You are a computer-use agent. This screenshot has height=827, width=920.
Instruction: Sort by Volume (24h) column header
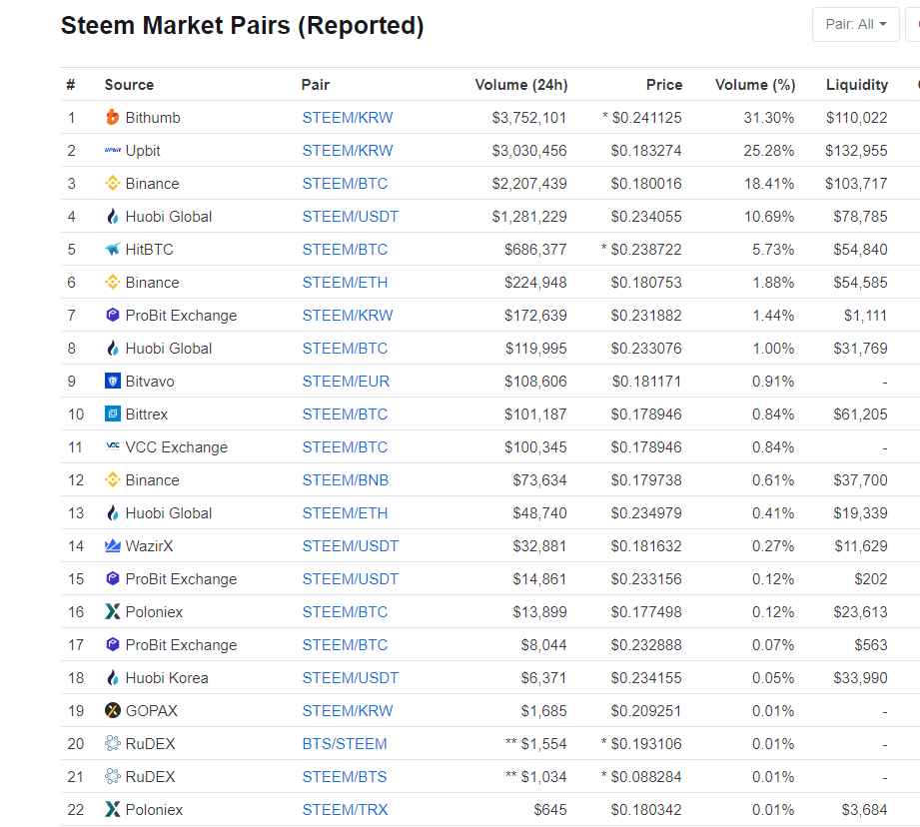pyautogui.click(x=521, y=85)
